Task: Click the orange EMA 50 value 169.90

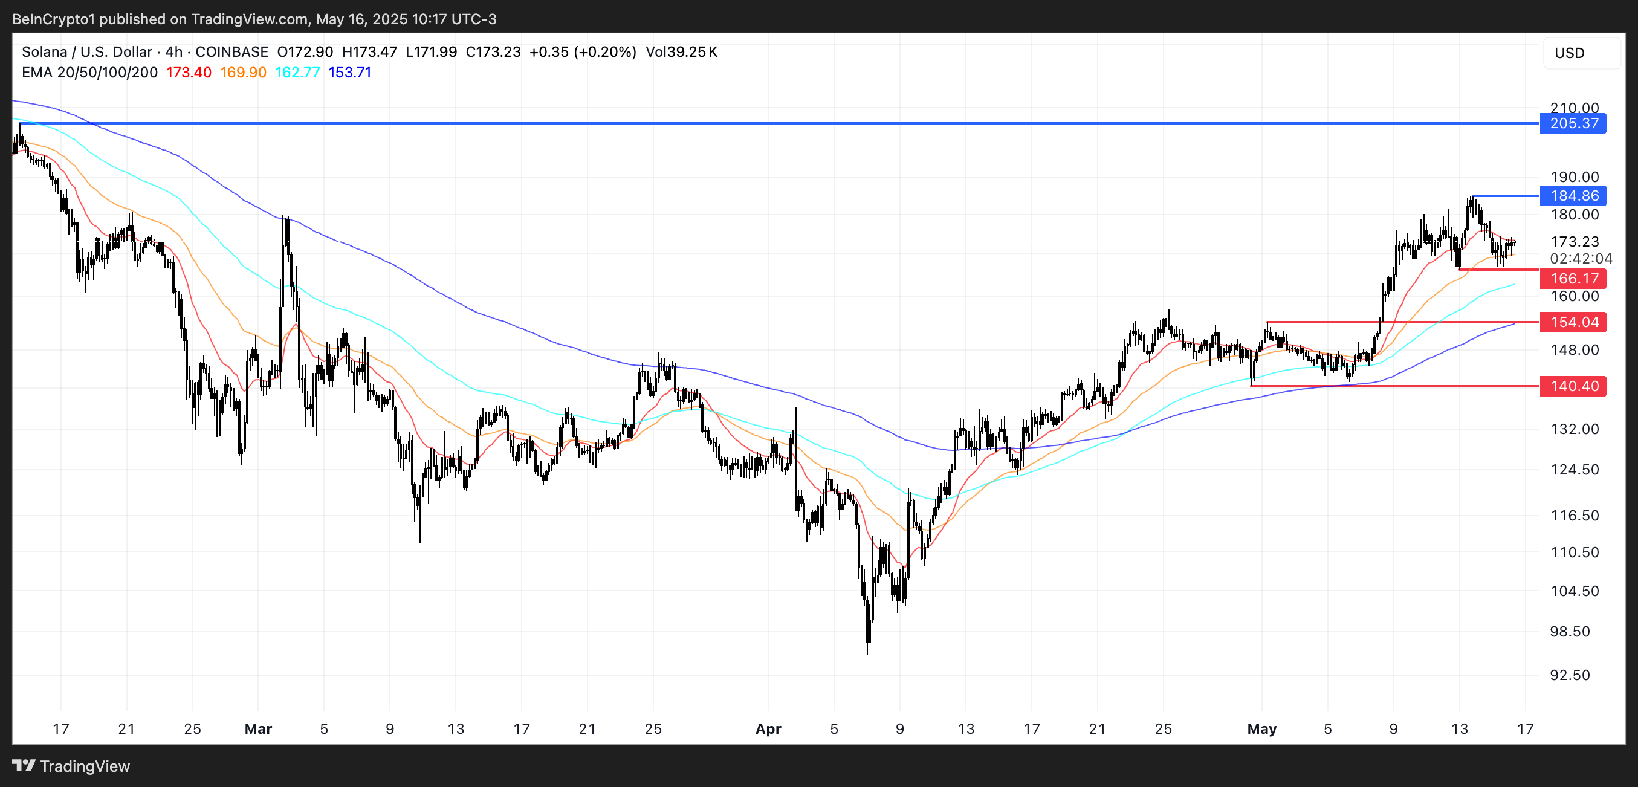Action: [244, 73]
